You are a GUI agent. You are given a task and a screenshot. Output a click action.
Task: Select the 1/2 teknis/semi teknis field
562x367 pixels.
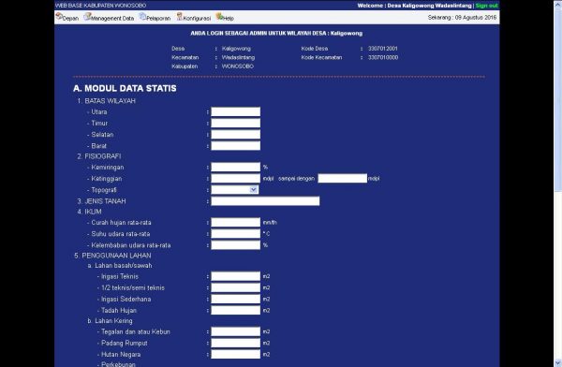235,287
